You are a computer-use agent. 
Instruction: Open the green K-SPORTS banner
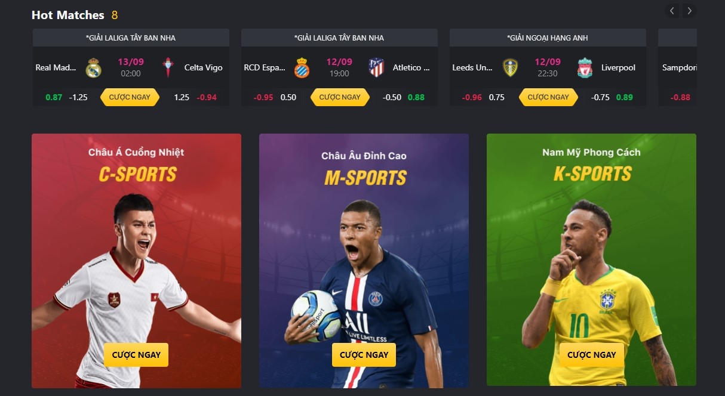(x=591, y=260)
